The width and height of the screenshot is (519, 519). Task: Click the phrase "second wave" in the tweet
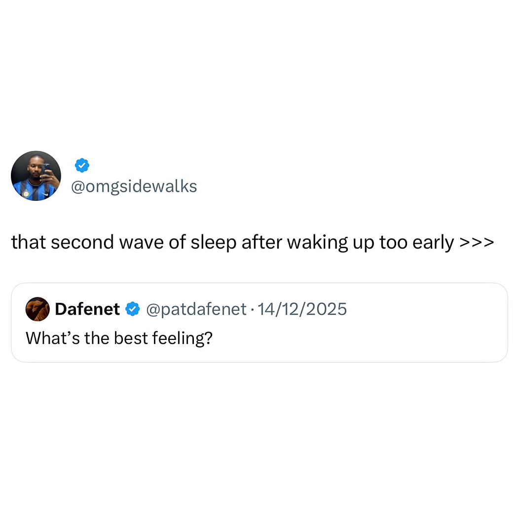103,243
